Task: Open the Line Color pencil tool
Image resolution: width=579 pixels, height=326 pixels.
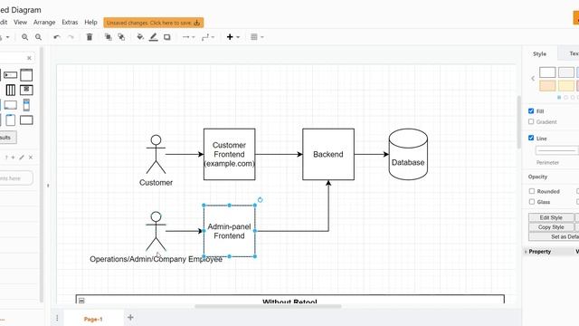Action: [153, 37]
